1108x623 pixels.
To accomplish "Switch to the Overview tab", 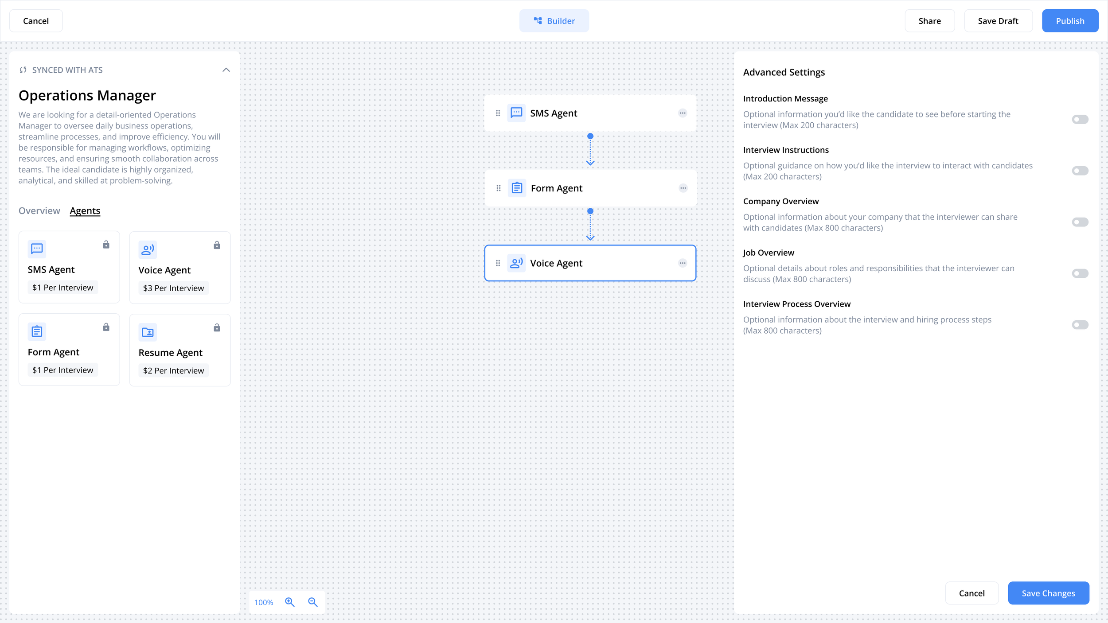I will point(39,210).
